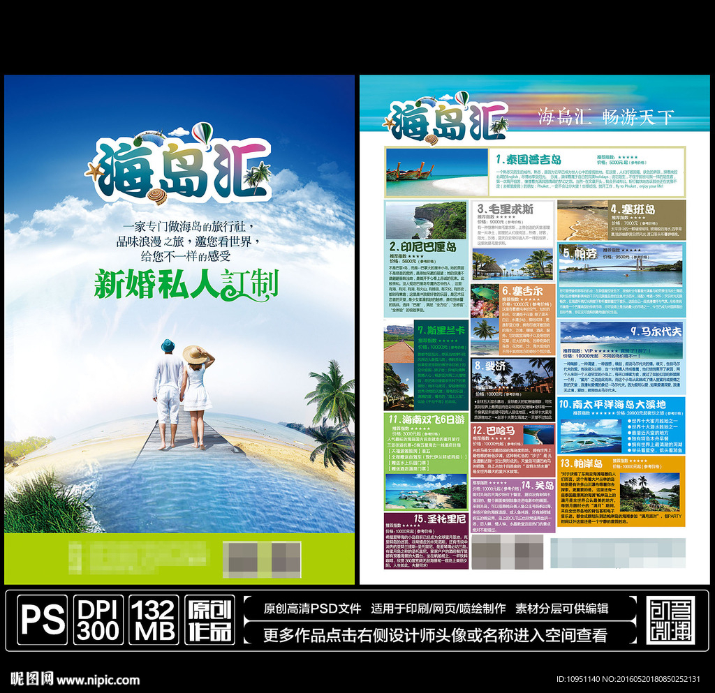Viewport: 715px width, 693px height.
Task: Click the 海岛汇 title logo on the cover
Action: [180, 171]
